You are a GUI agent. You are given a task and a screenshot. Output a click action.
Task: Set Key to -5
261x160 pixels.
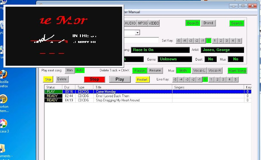coord(178,41)
